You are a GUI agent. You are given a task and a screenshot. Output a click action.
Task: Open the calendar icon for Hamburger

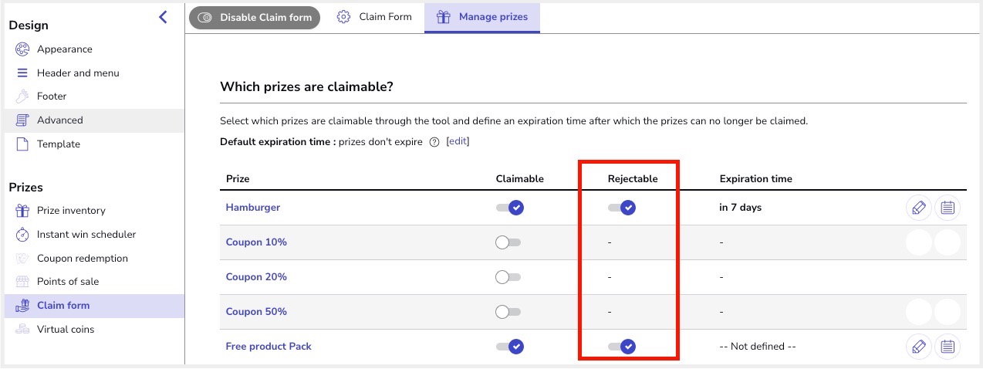(x=948, y=208)
